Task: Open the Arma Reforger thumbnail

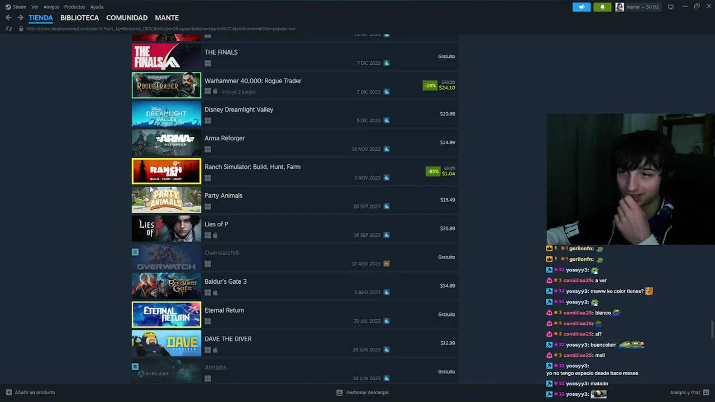Action: [166, 142]
